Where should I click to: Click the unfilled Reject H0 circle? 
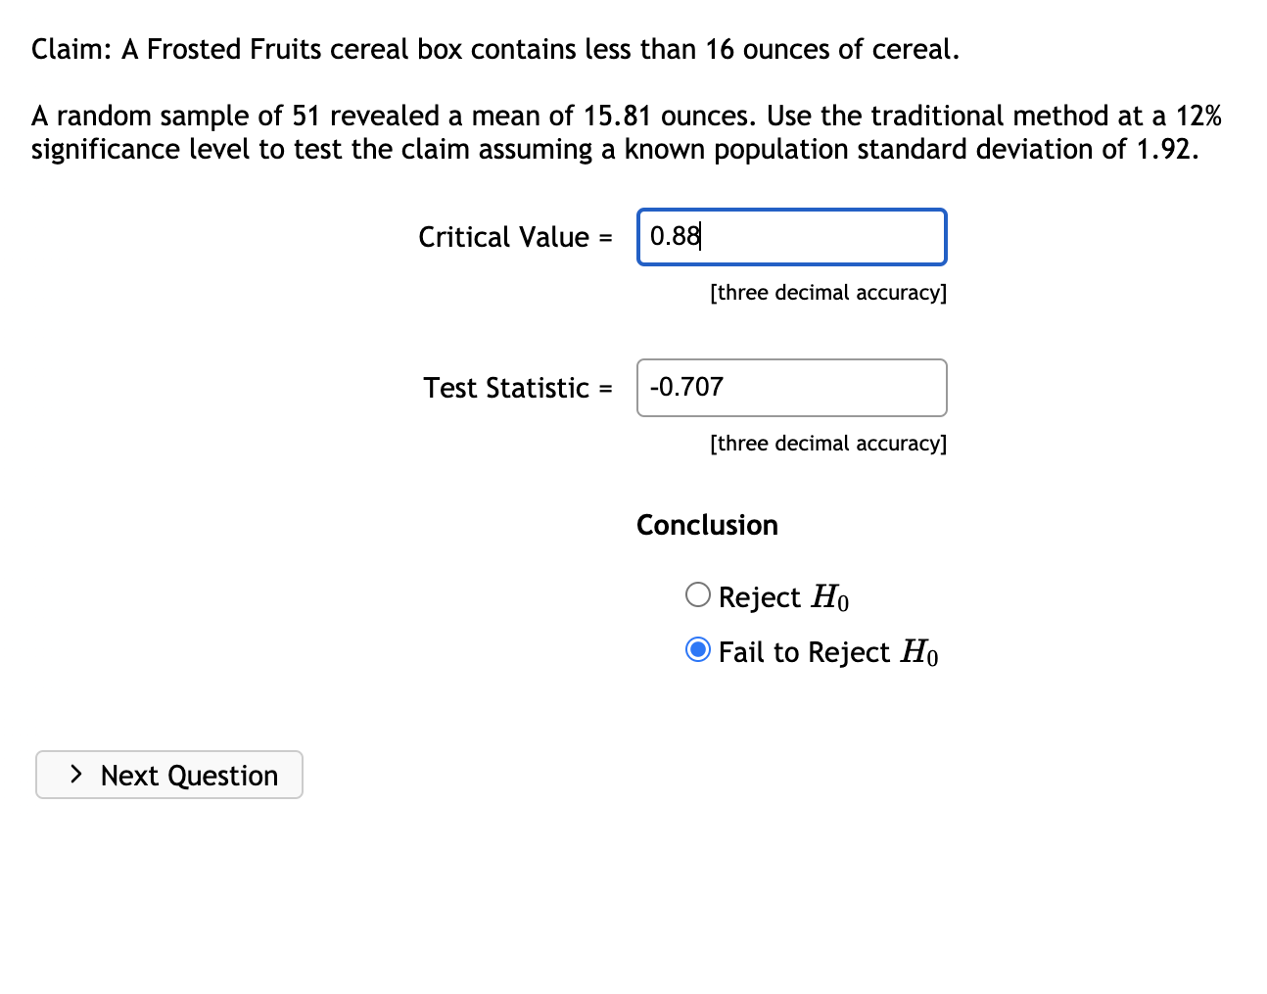[x=697, y=594]
